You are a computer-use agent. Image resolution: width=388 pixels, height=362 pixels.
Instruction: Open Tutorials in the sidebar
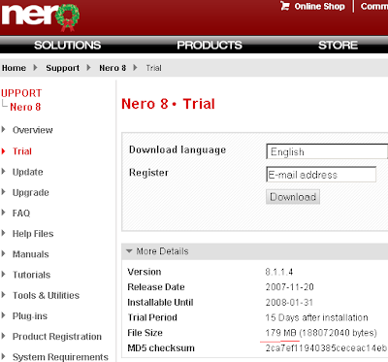(31, 275)
